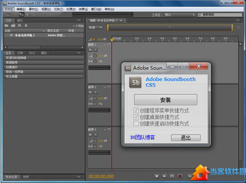Click the delete trash icon in Files panel
The height and width of the screenshot is (183, 246).
tap(25, 25)
